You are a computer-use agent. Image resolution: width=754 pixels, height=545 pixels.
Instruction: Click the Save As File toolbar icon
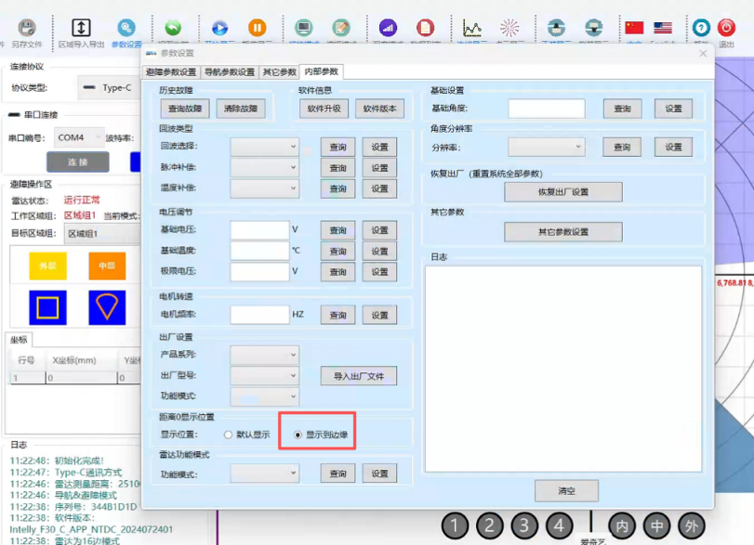coord(26,28)
